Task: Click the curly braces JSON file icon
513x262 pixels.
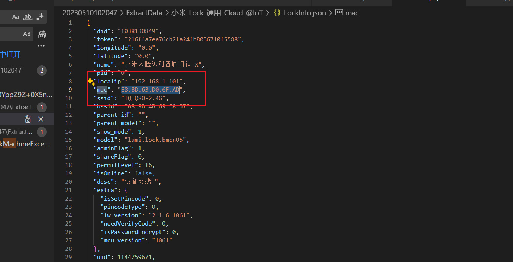Action: (x=277, y=13)
